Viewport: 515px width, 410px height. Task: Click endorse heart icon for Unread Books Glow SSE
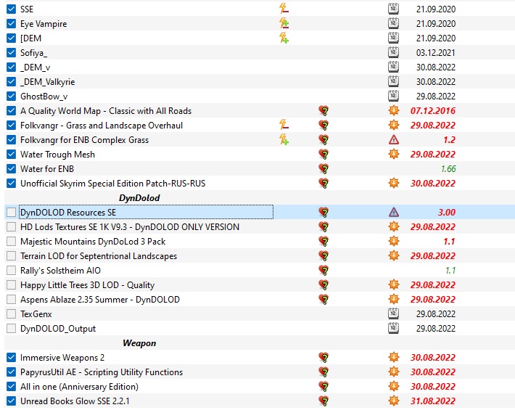tap(324, 401)
